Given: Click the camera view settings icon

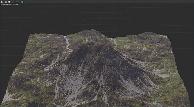Looking at the screenshot, I should coord(2,2).
